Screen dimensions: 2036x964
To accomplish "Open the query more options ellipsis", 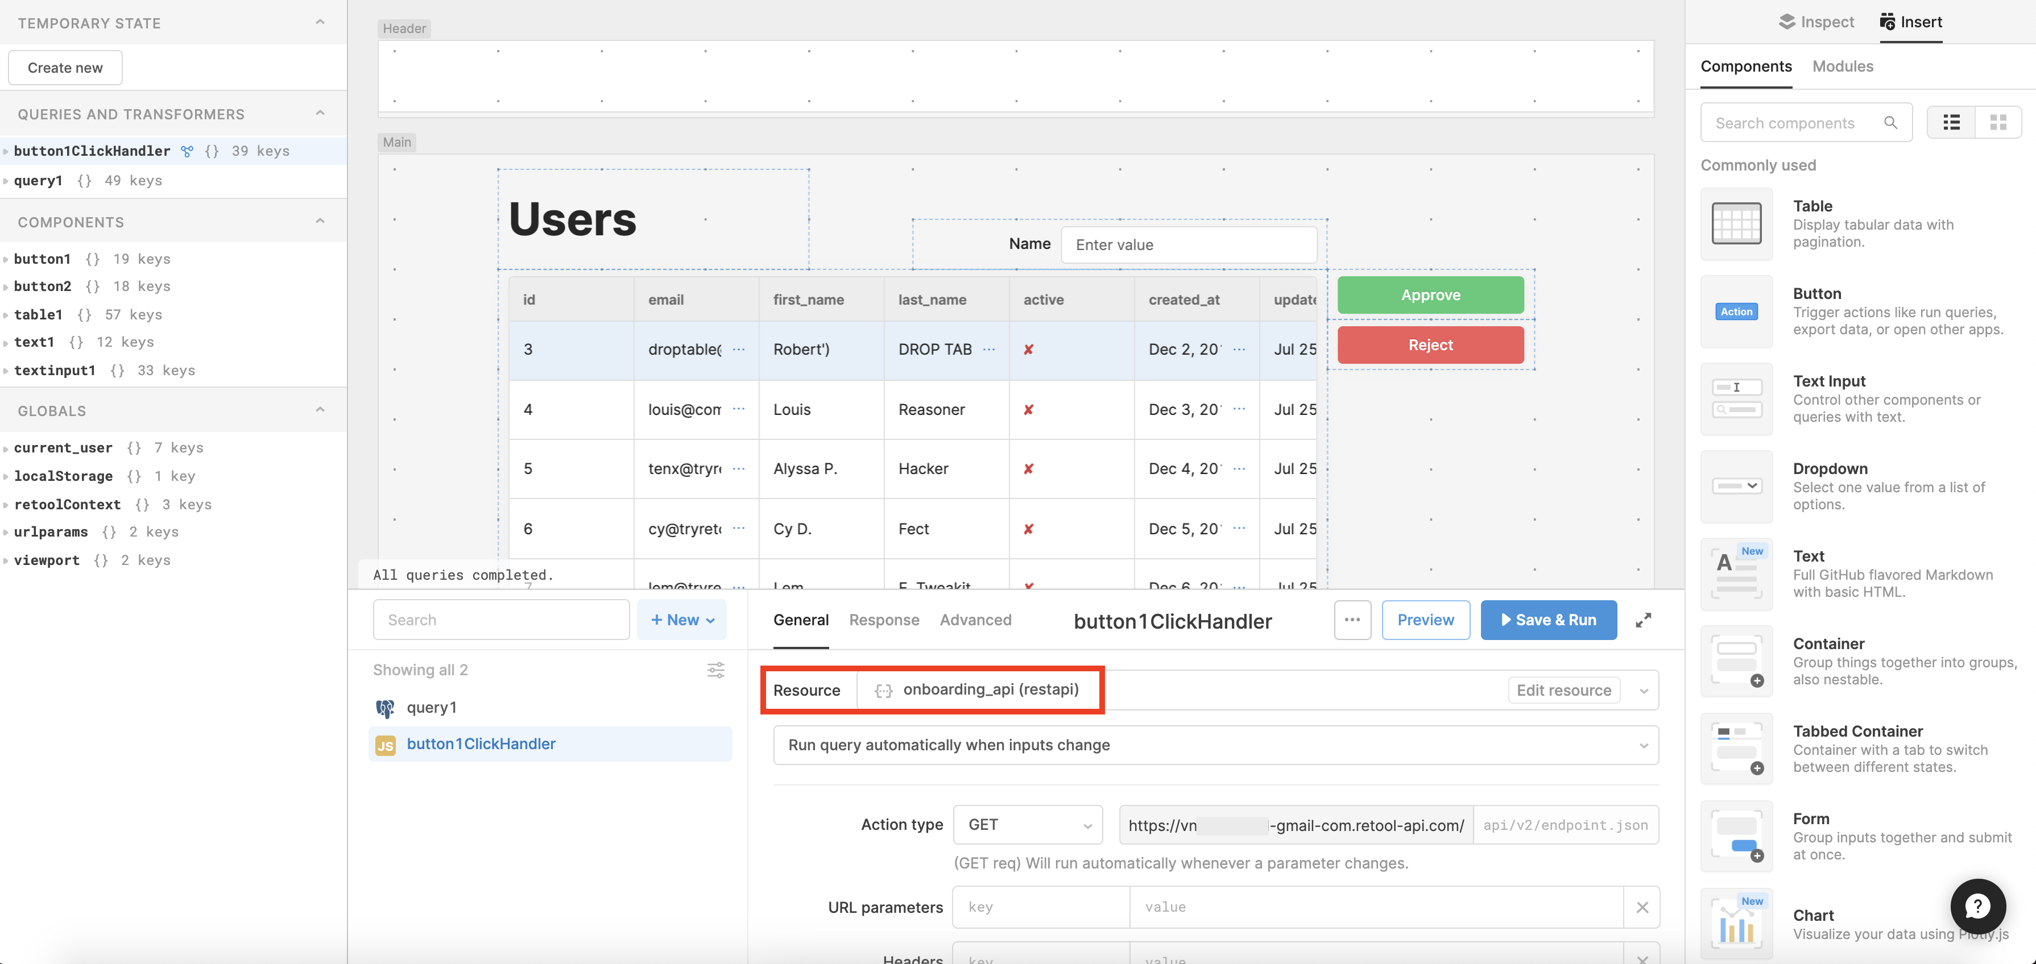I will tap(1352, 620).
